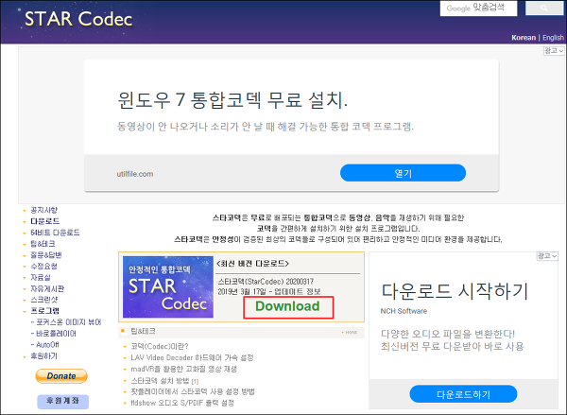Open 코덱(Codec)이란? article

point(160,347)
